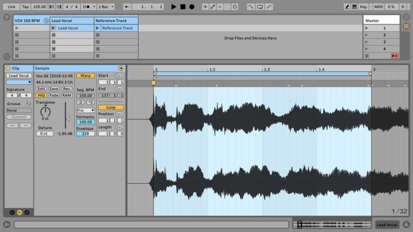Click the sample Edit button
413x232 pixels.
[x=41, y=89]
